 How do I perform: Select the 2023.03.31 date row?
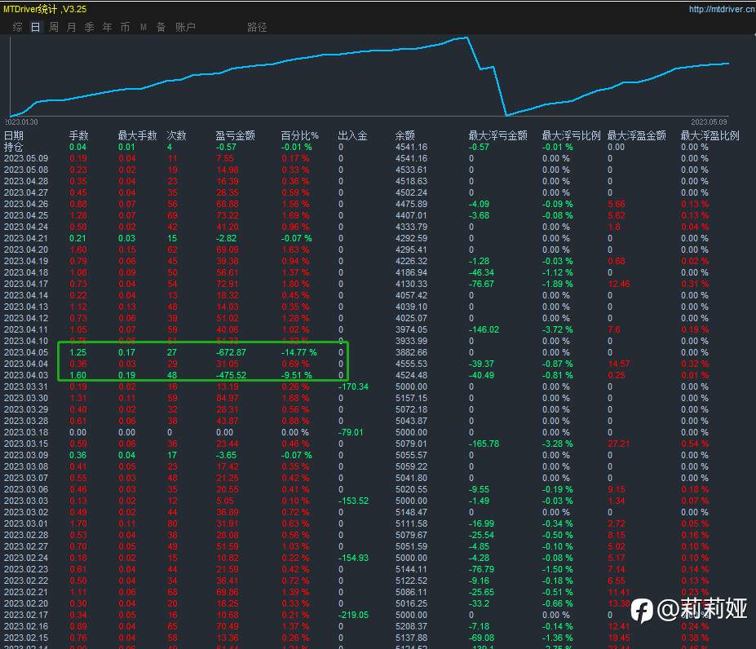(x=26, y=386)
